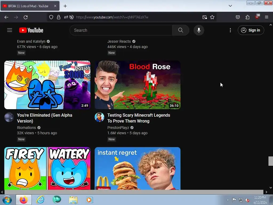Go back with browser back arrow
Image resolution: width=273 pixels, height=205 pixels.
[x=6, y=17]
